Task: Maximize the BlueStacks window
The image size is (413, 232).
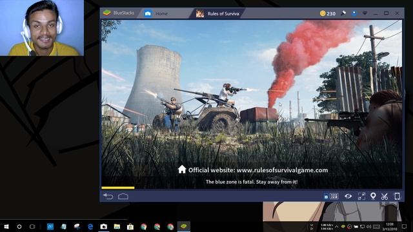Action: point(386,13)
